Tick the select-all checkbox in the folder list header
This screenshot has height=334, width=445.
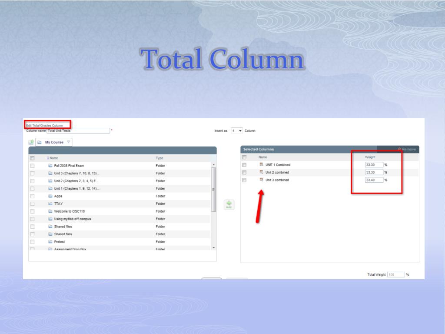click(x=32, y=158)
